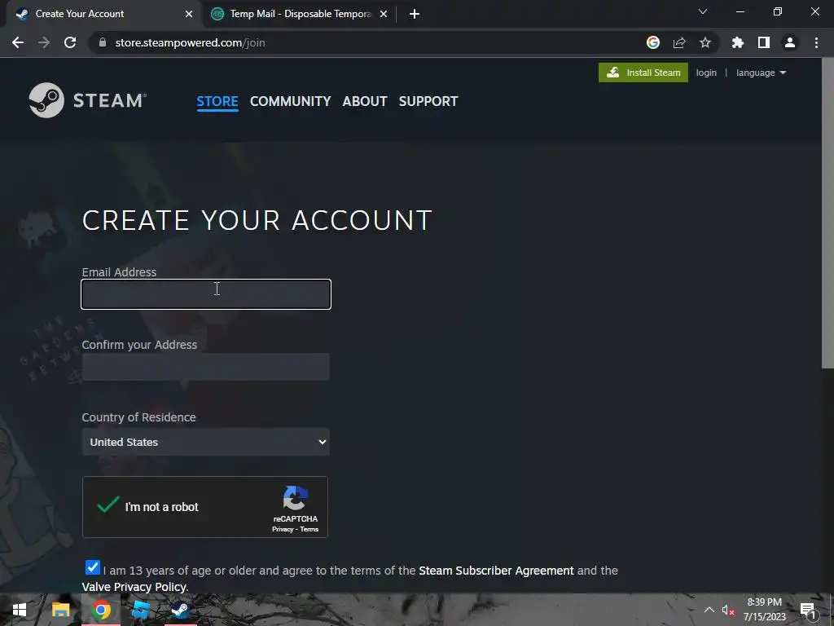Click the Steam logo
The image size is (834, 626).
click(88, 100)
